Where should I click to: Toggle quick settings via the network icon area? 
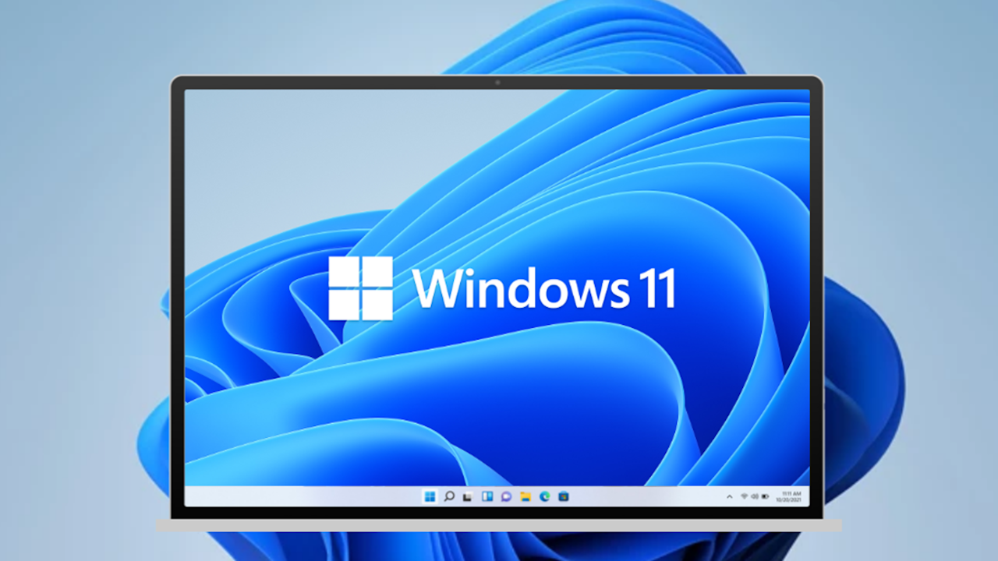coord(743,496)
